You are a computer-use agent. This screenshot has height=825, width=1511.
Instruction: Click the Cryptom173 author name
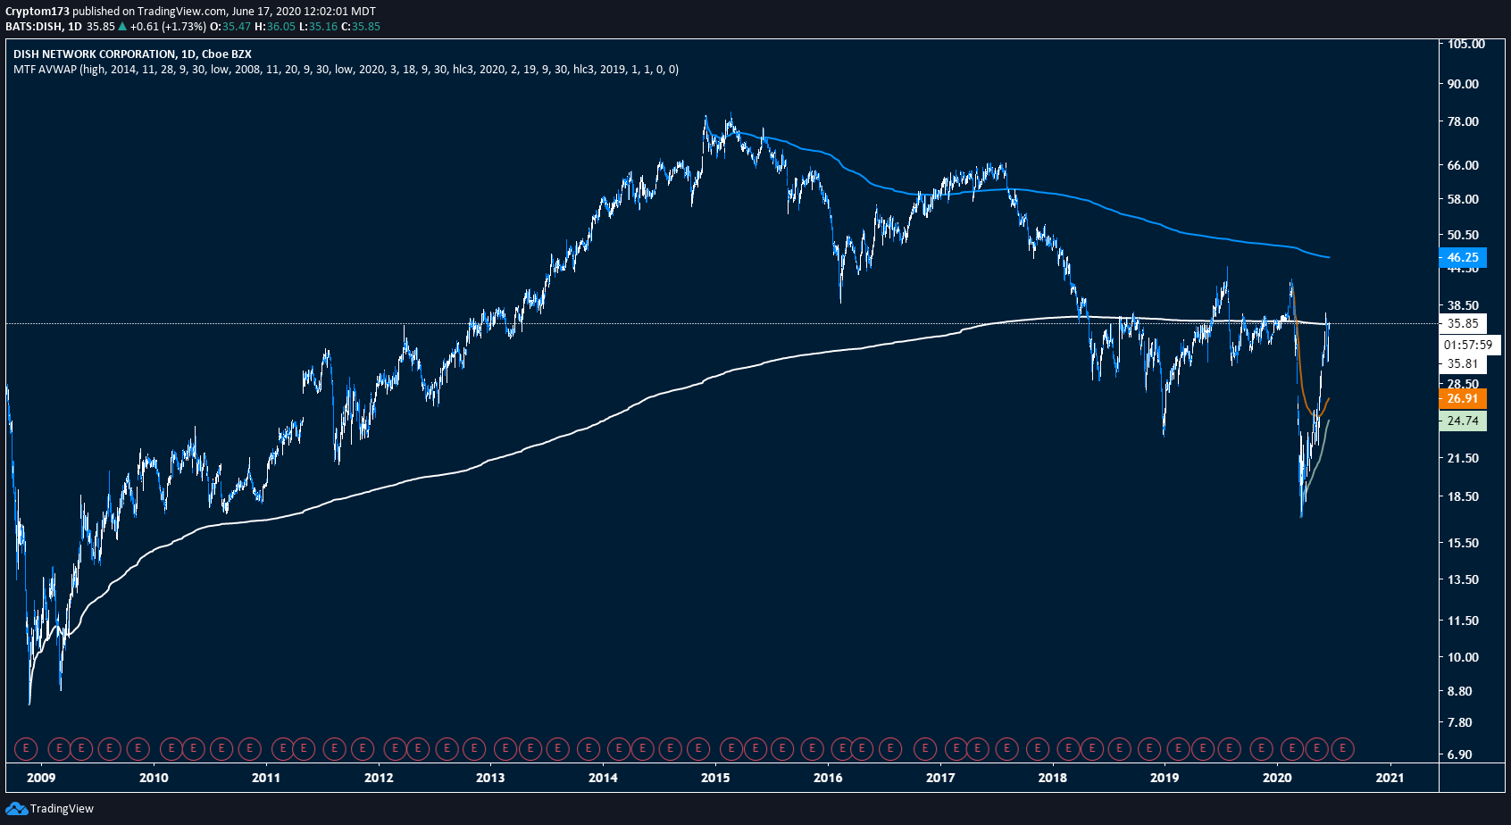(38, 12)
